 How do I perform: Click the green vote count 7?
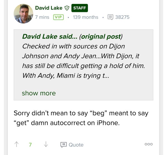click(30, 145)
